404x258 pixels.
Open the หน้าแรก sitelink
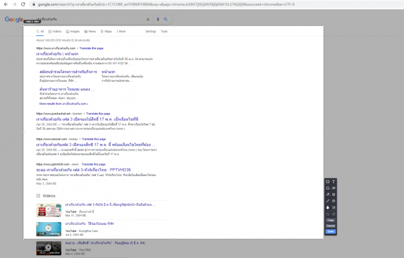tap(108, 71)
